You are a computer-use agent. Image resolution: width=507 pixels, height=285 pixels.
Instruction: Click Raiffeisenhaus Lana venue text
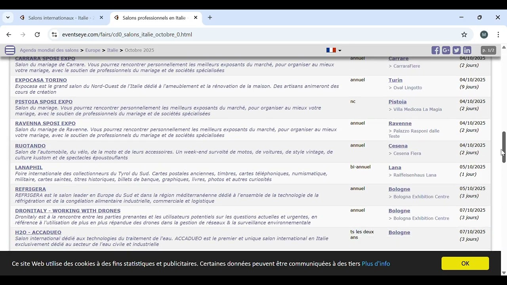click(x=415, y=175)
